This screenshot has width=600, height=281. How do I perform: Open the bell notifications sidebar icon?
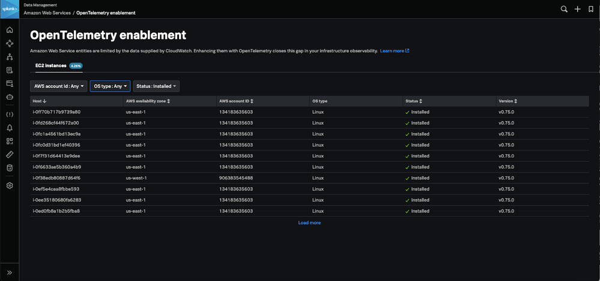click(x=10, y=128)
